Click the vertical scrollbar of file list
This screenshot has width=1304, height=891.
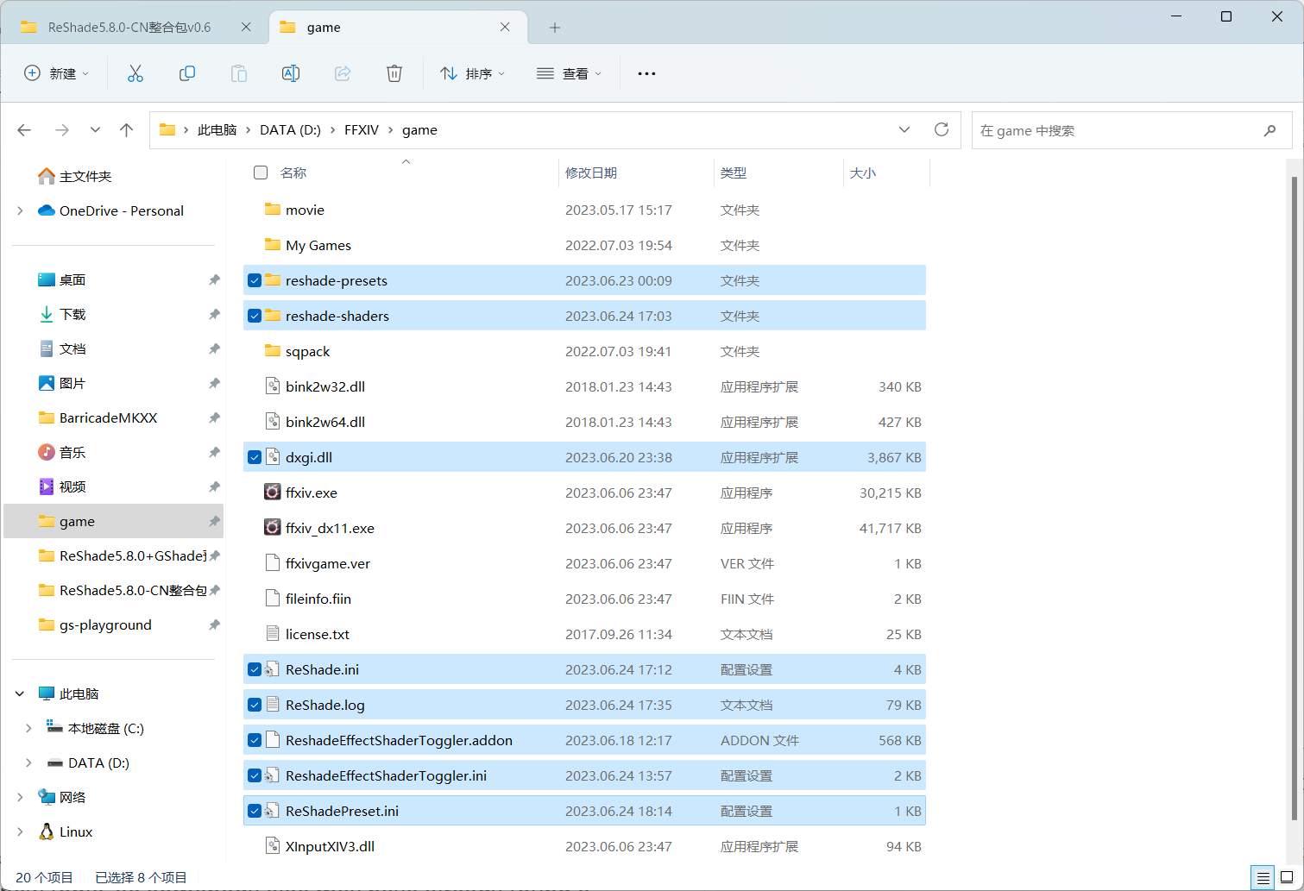point(1294,496)
